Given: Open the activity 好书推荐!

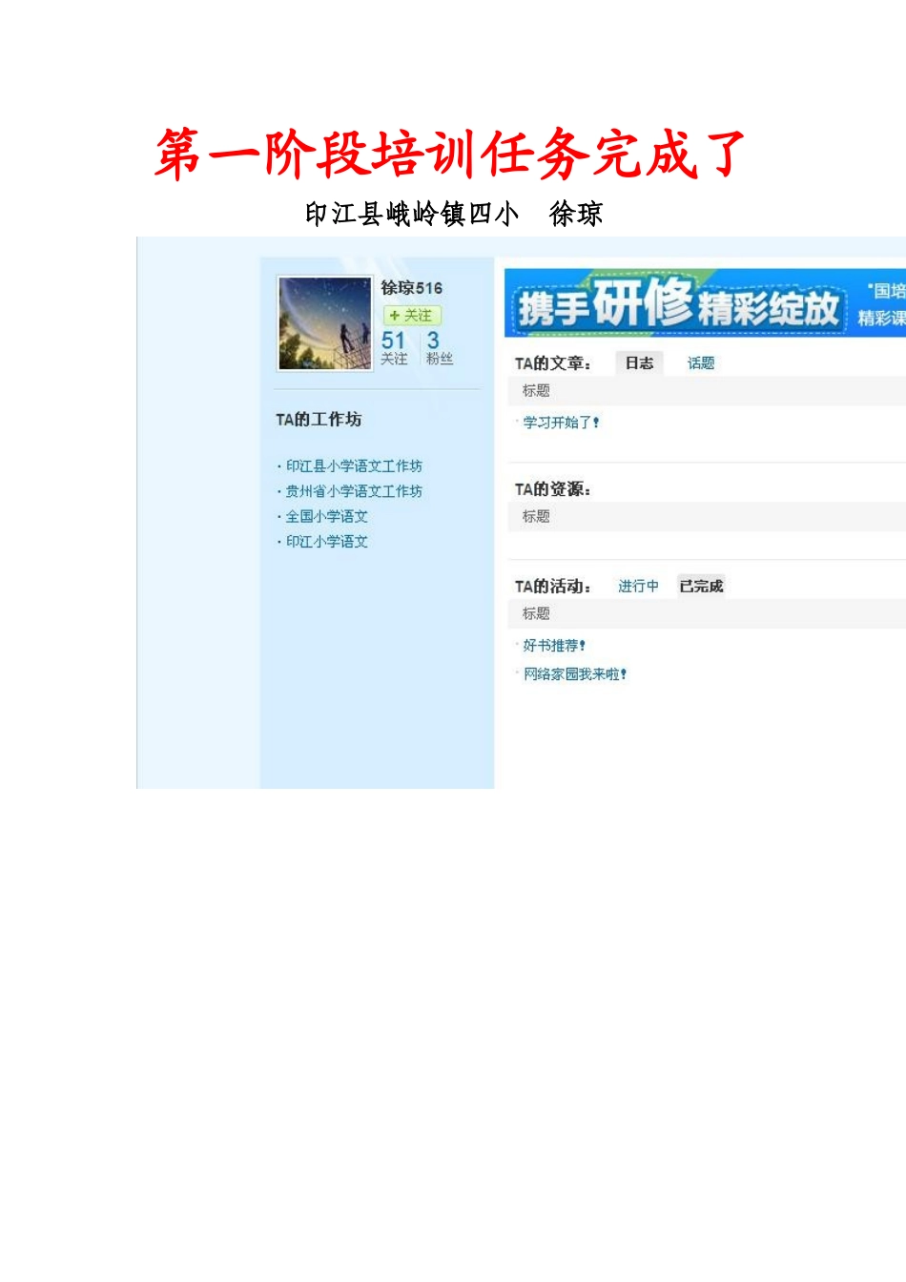Looking at the screenshot, I should click(x=554, y=645).
